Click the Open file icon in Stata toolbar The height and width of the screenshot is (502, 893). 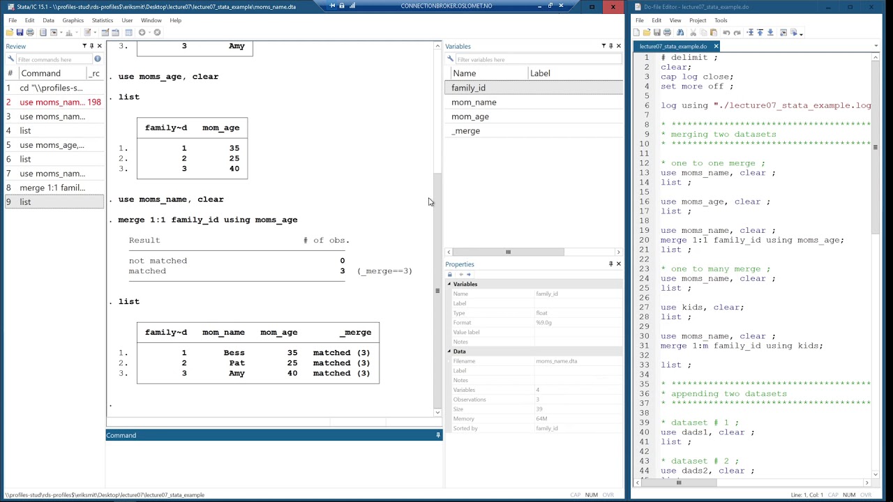click(x=10, y=32)
